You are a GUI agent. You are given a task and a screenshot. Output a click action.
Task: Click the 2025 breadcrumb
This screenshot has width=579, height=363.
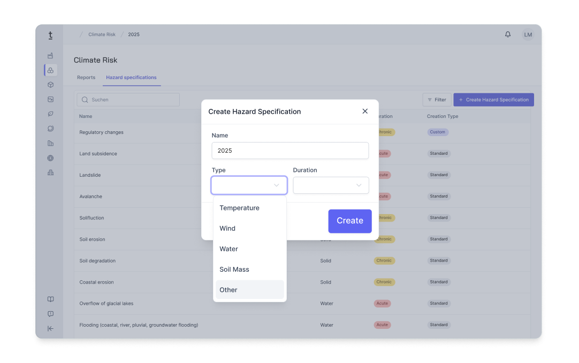pos(134,35)
